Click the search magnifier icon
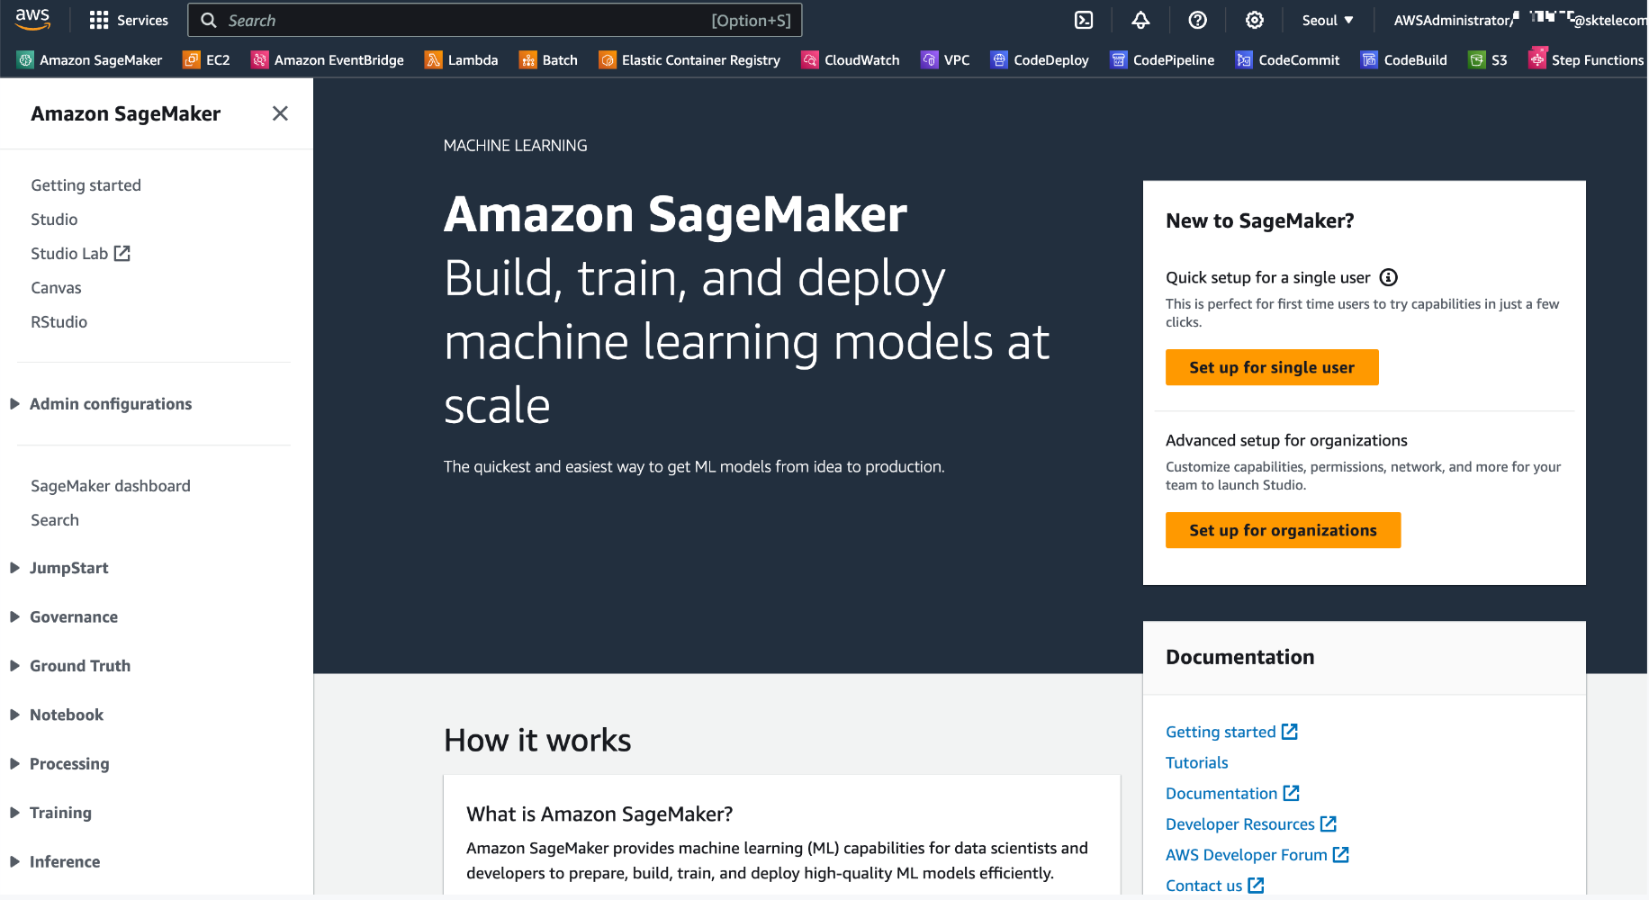Viewport: 1649px width, 900px height. coord(209,20)
